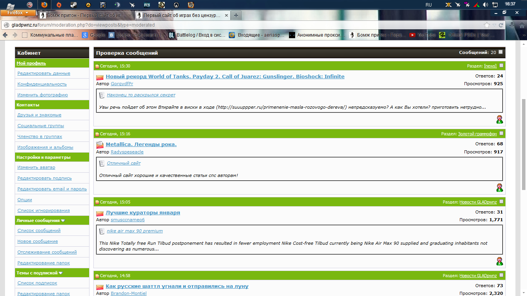Click the network icon in system tray
Screen dimensions: 527x296
tap(496, 5)
